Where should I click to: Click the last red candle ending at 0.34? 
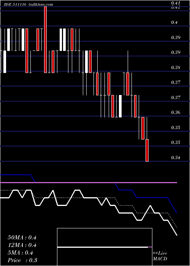click(x=147, y=150)
